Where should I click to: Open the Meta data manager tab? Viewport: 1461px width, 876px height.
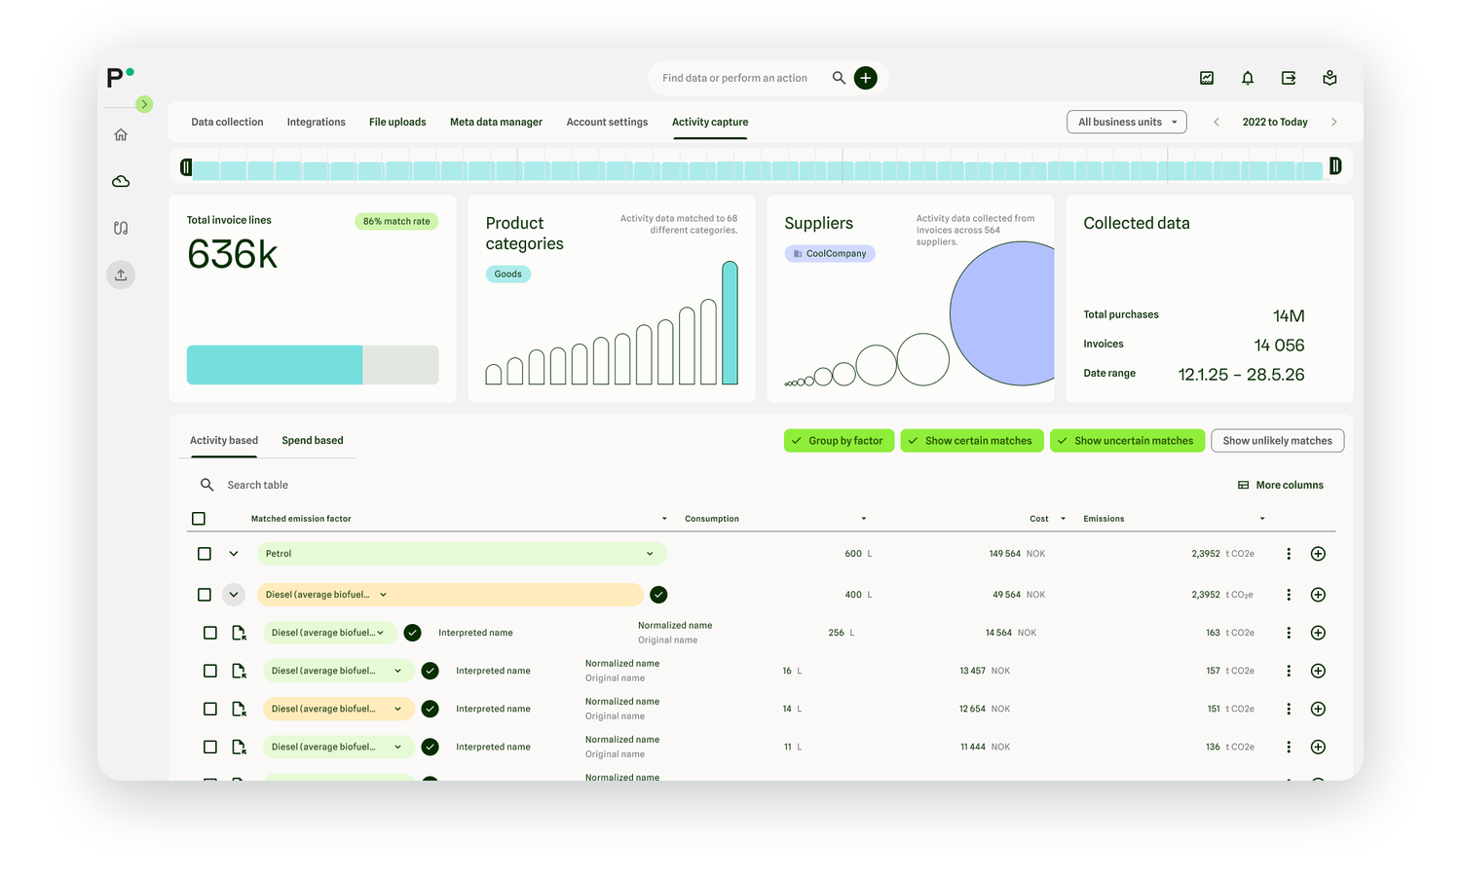(496, 122)
